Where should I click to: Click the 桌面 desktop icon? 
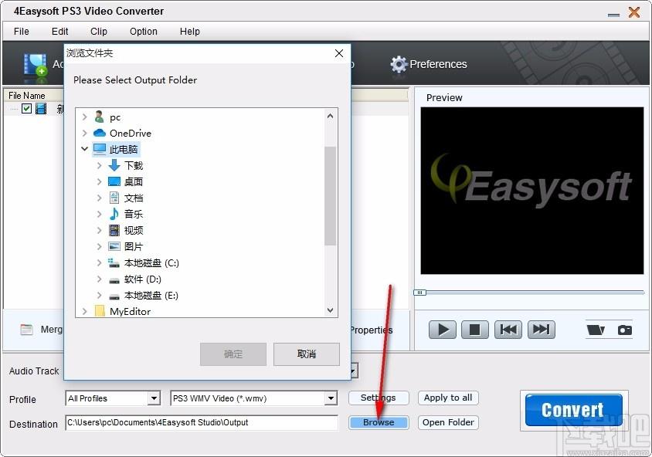(x=114, y=181)
